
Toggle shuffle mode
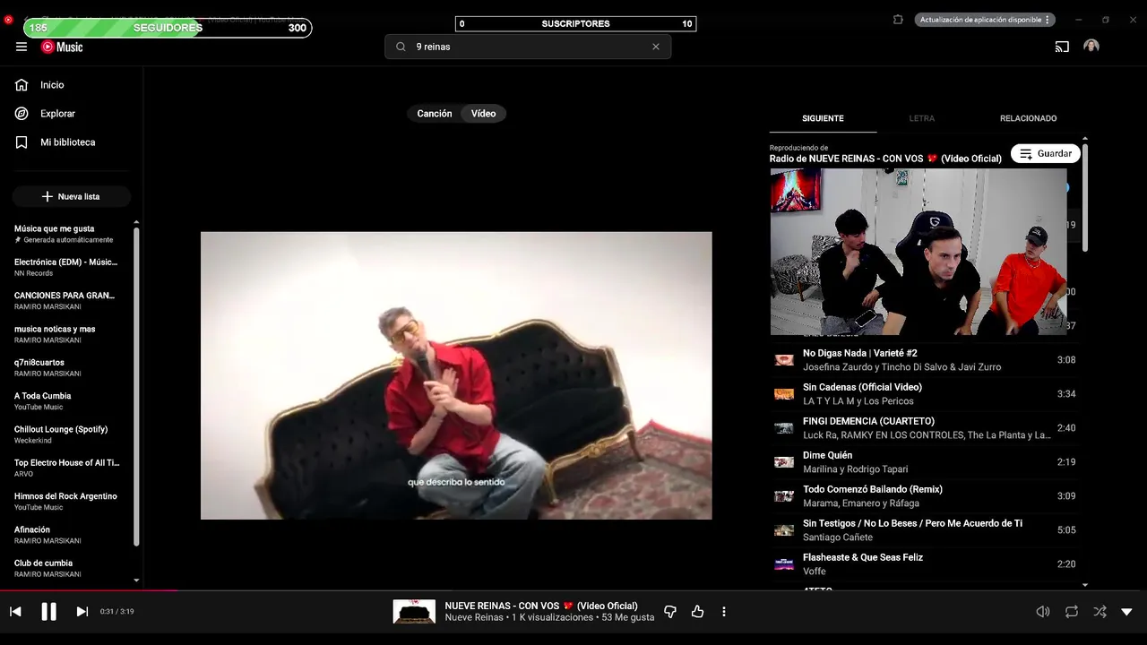(1100, 612)
